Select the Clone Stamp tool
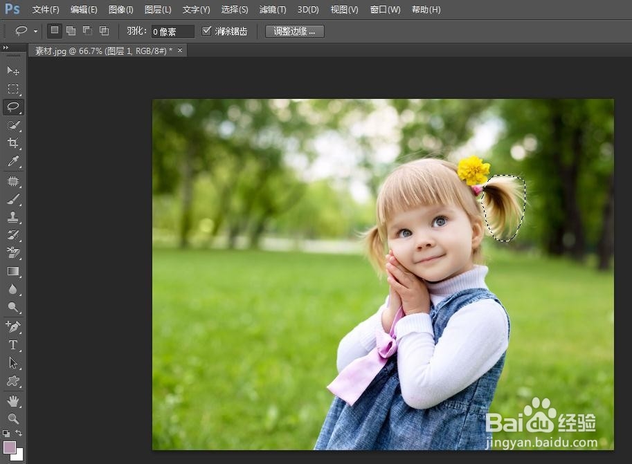Viewport: 632px width, 464px height. 13,218
